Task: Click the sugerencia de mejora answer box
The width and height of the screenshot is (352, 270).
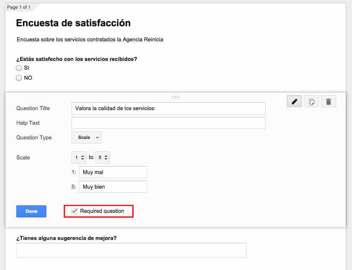Action: 131,250
